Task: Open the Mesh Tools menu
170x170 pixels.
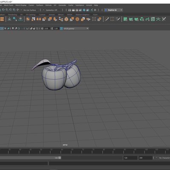Action: point(9,5)
